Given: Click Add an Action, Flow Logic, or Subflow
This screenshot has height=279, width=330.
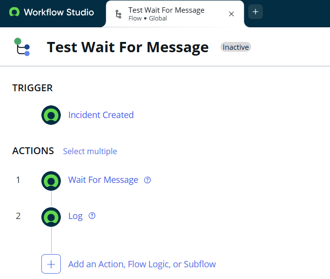Looking at the screenshot, I should pos(142,264).
